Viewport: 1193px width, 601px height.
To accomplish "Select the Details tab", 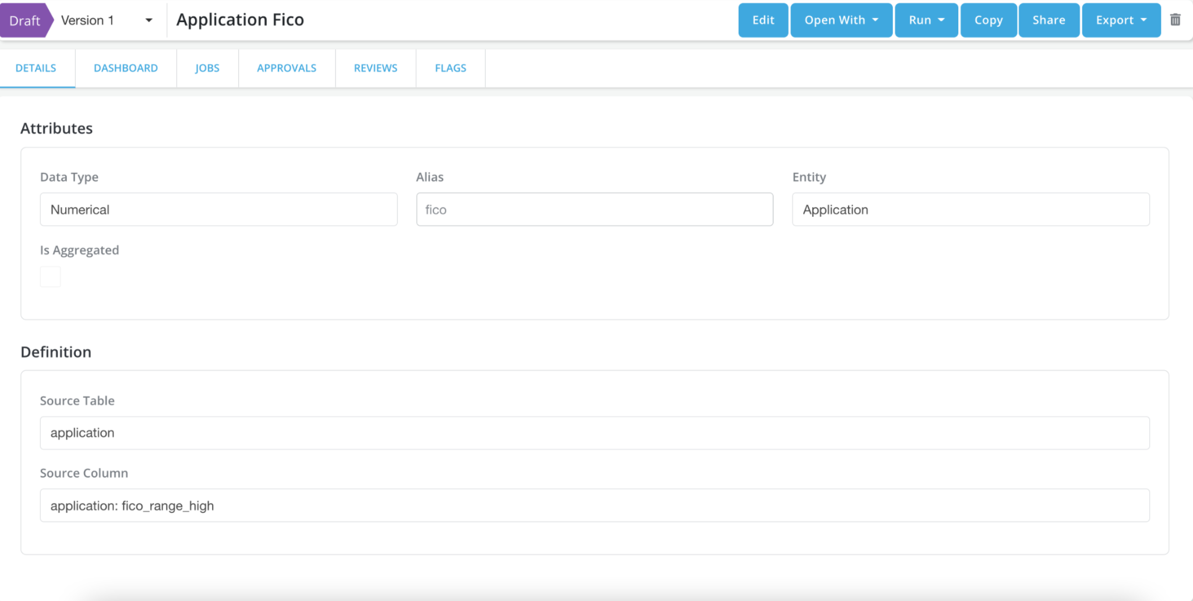I will [x=36, y=68].
